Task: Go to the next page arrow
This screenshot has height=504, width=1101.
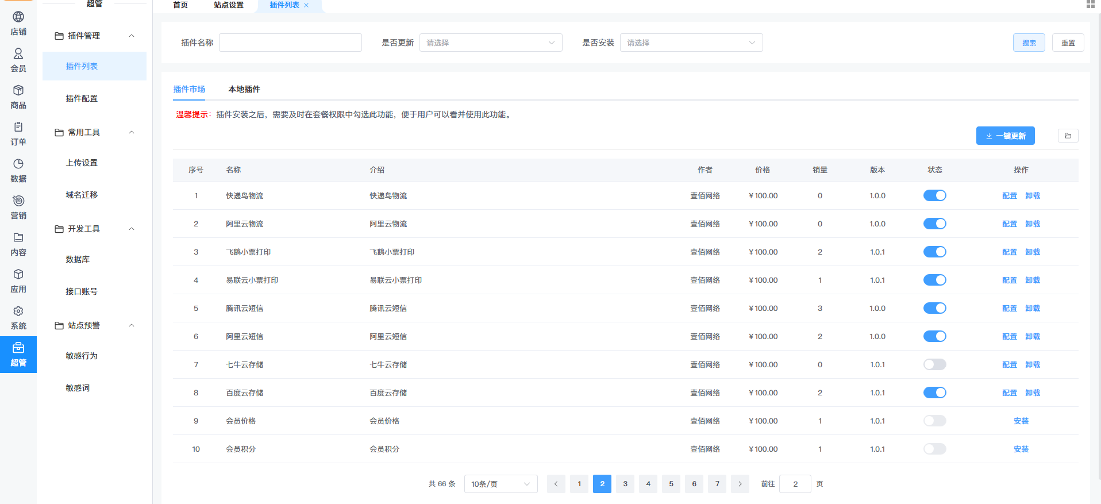Action: tap(740, 484)
